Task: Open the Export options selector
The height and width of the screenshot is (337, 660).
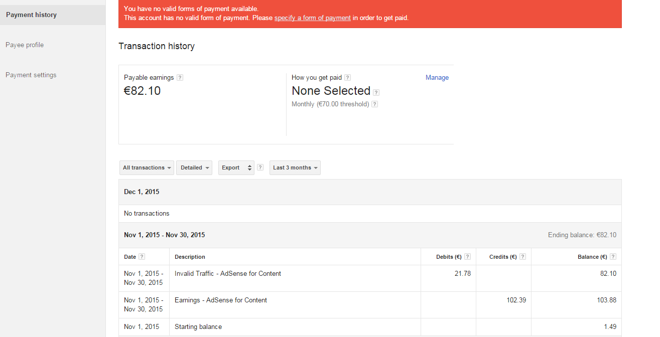Action: (x=236, y=167)
